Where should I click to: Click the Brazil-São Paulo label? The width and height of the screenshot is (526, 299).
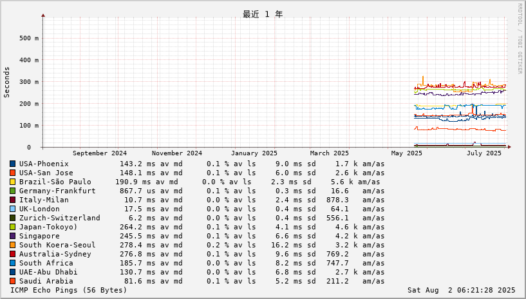tap(55, 182)
